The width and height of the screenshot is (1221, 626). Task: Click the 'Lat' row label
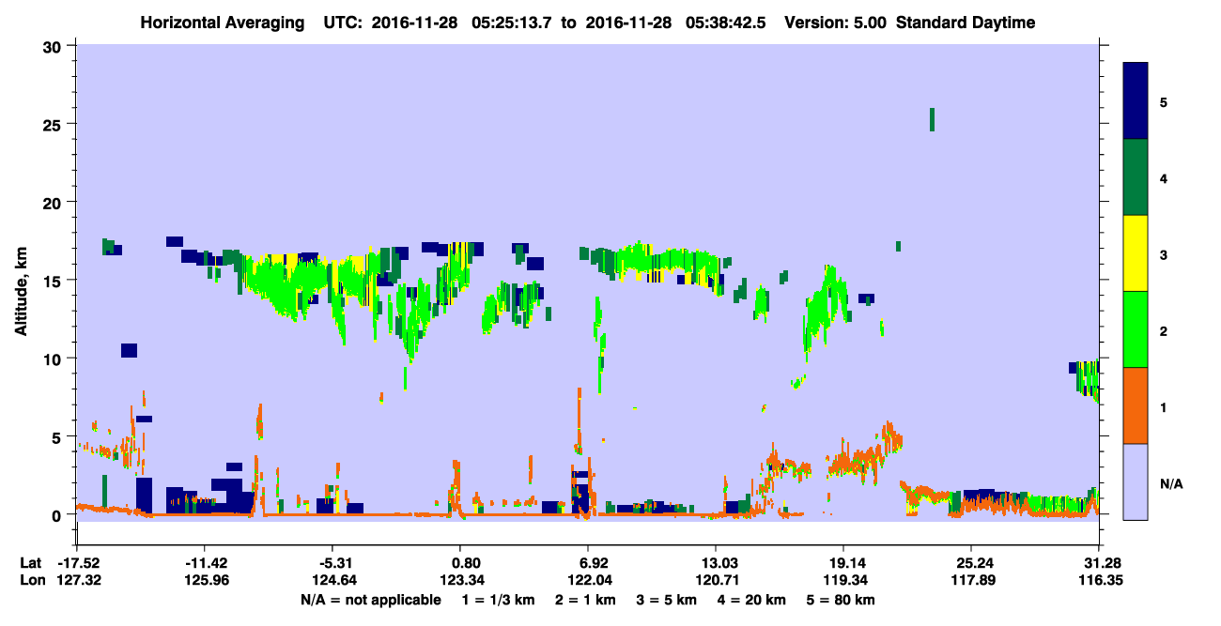30,563
